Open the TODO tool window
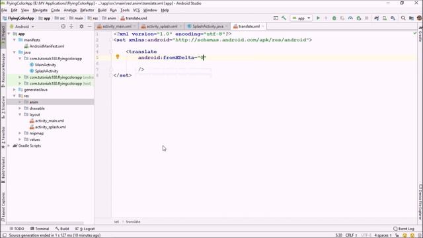 (x=17, y=229)
